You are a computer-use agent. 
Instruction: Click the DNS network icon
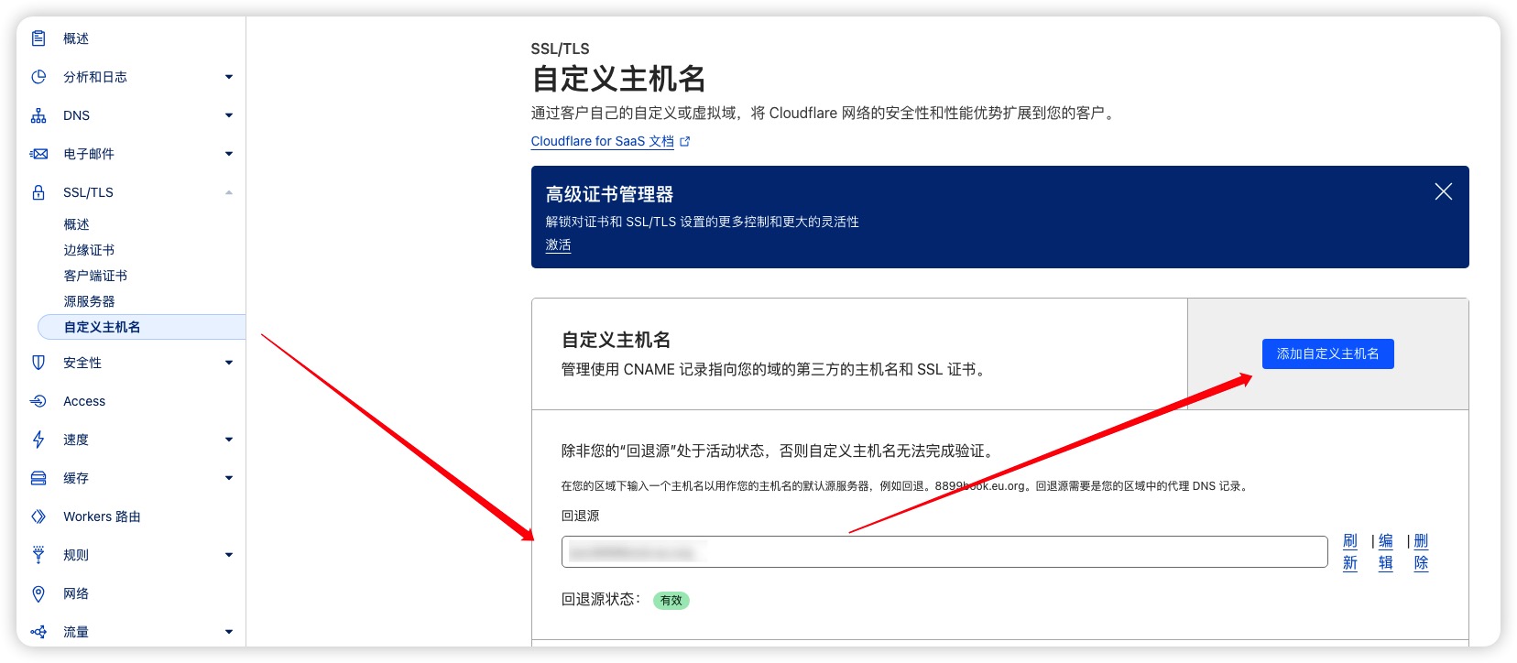(x=38, y=115)
